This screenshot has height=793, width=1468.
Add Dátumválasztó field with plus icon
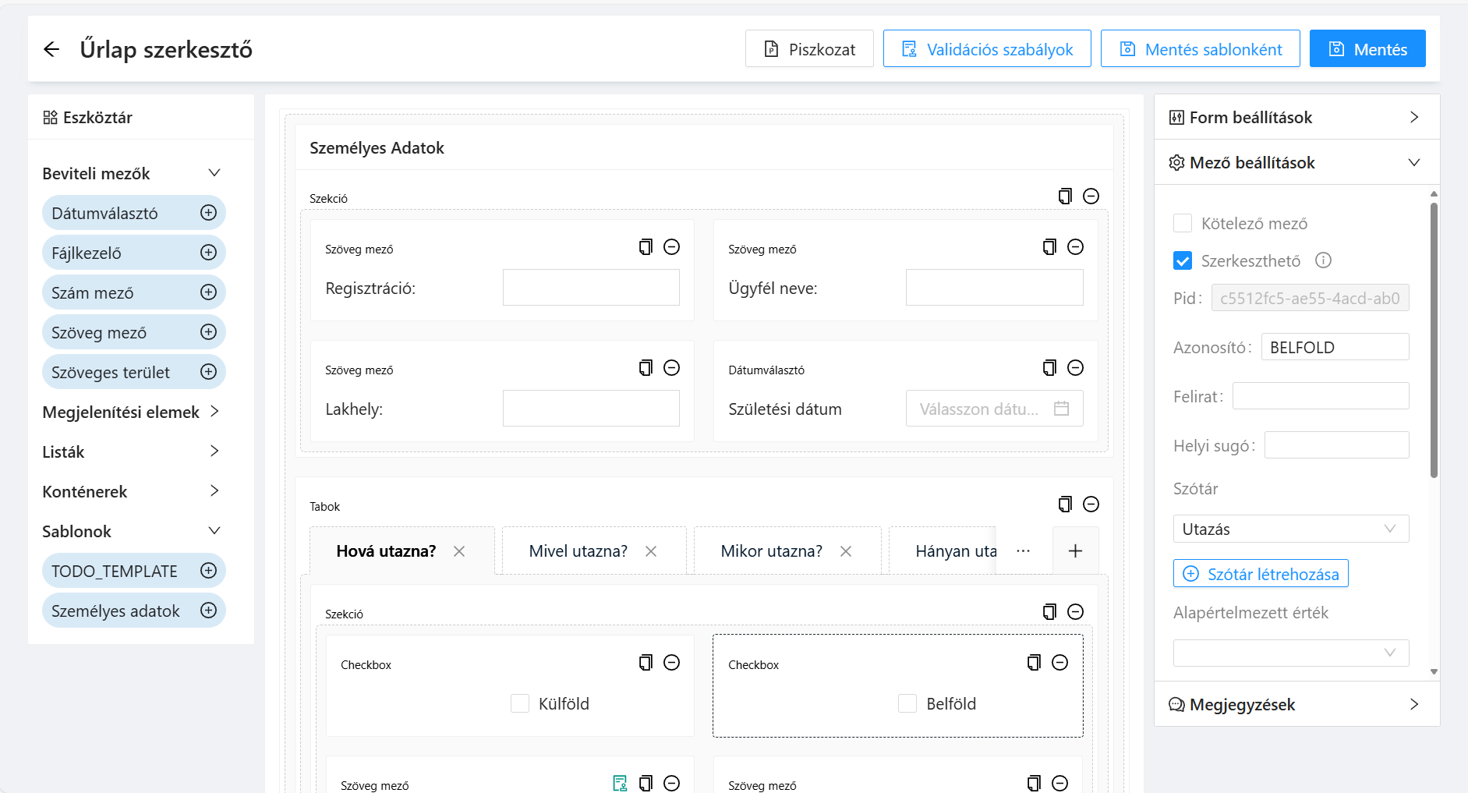(x=208, y=213)
